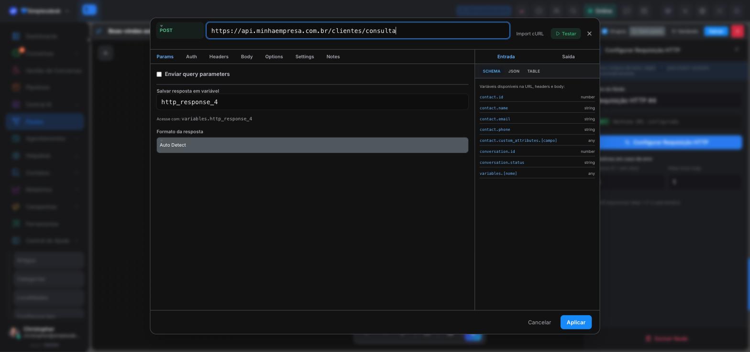Edit the http_response_4 variable name field
The width and height of the screenshot is (750, 352).
[x=312, y=102]
